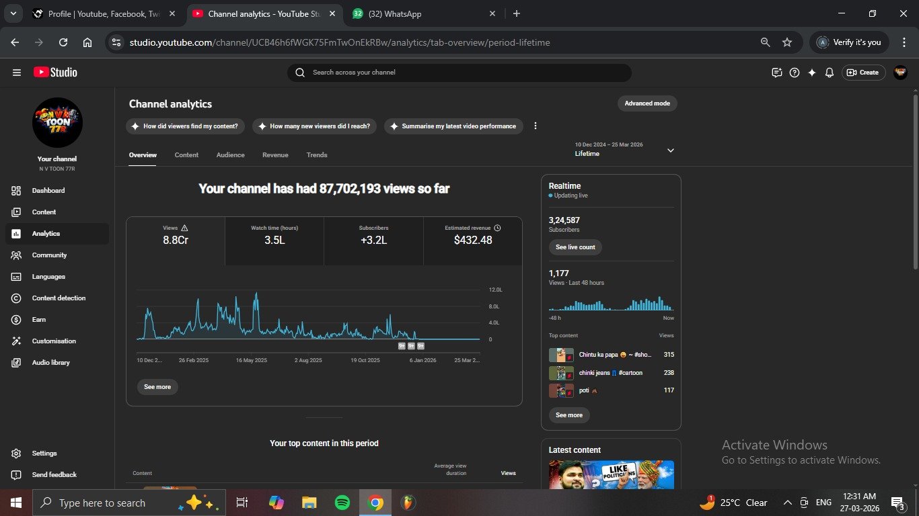The image size is (919, 516).
Task: Open the three-dot more options beside prompts
Action: coord(536,126)
